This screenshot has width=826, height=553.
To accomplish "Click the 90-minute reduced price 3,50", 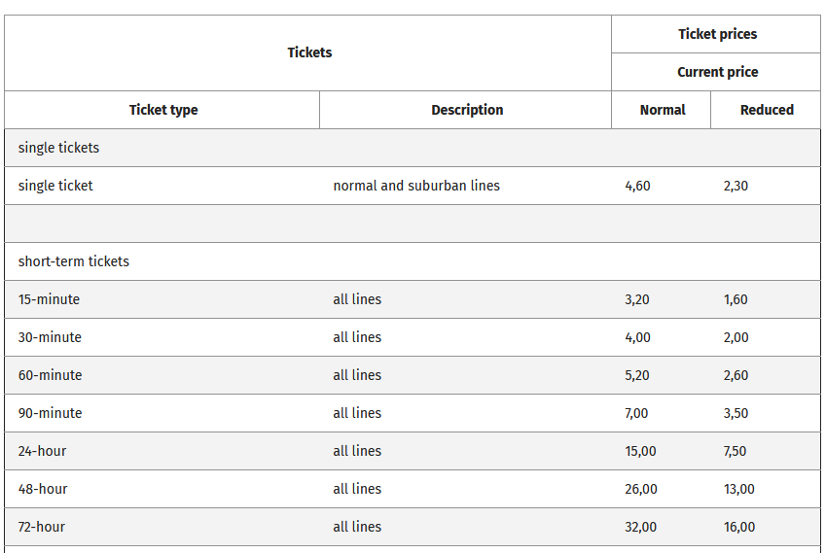I will (736, 413).
